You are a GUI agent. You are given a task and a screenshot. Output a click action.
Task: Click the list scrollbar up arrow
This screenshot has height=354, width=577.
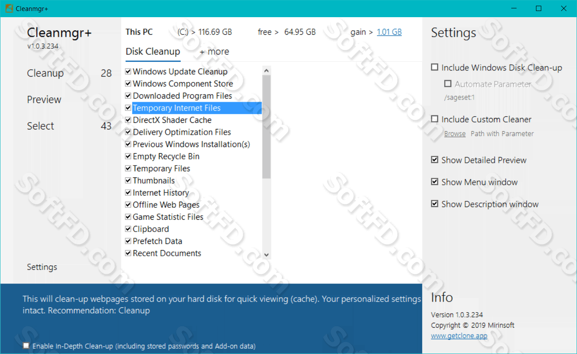tap(266, 70)
